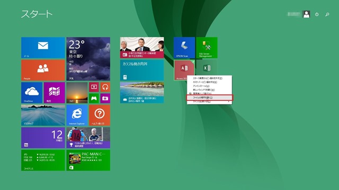Open the Help and Tips tile
The height and width of the screenshot is (190, 339).
pyautogui.click(x=100, y=115)
